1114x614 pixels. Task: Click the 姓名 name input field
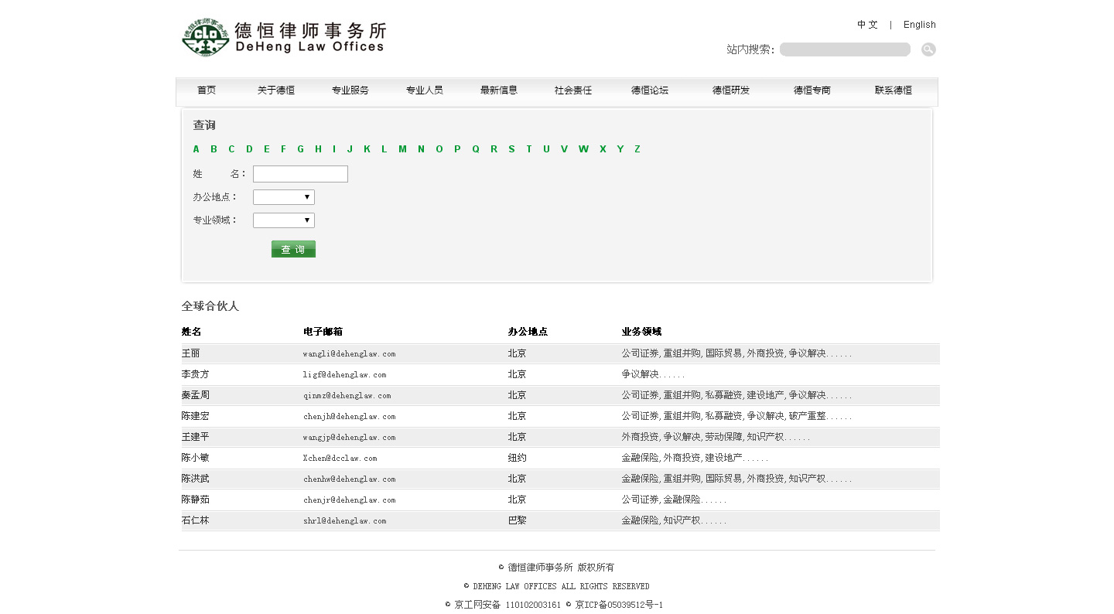pyautogui.click(x=300, y=174)
